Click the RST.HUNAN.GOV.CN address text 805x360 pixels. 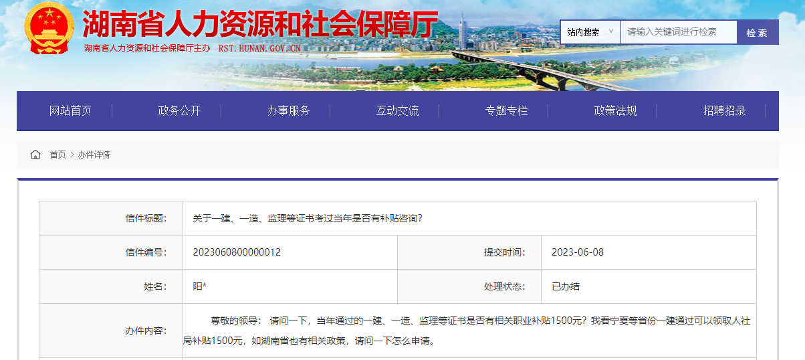point(259,49)
